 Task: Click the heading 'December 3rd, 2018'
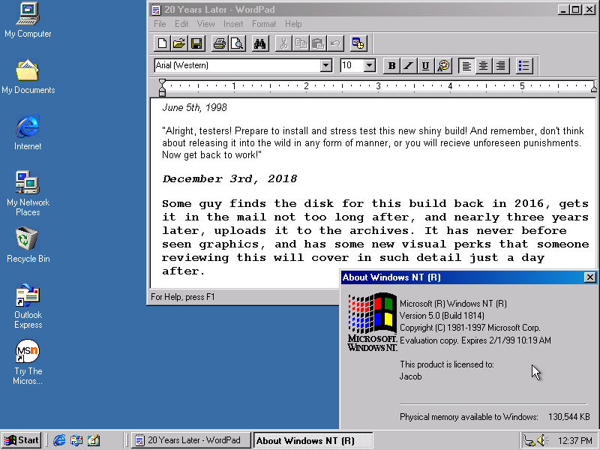[229, 178]
